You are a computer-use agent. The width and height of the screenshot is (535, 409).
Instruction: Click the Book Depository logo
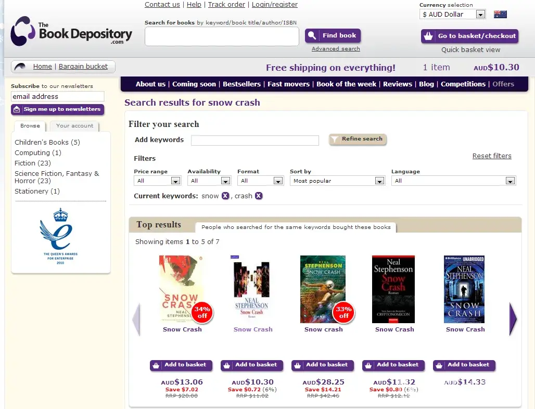(71, 31)
